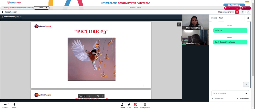The width and height of the screenshot is (255, 109).
Task: Click the 256 char limit lock icon
Action: pyautogui.click(x=213, y=99)
